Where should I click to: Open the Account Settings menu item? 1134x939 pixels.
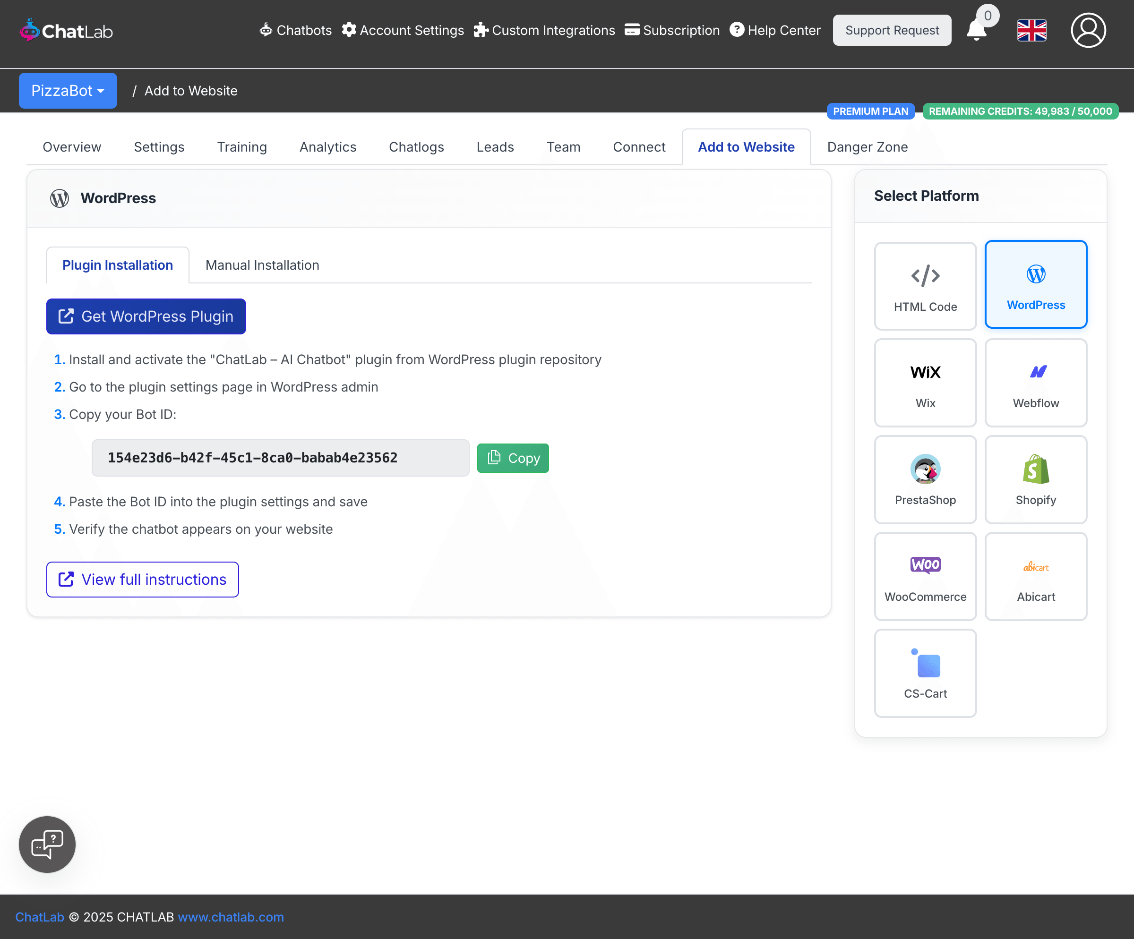403,30
